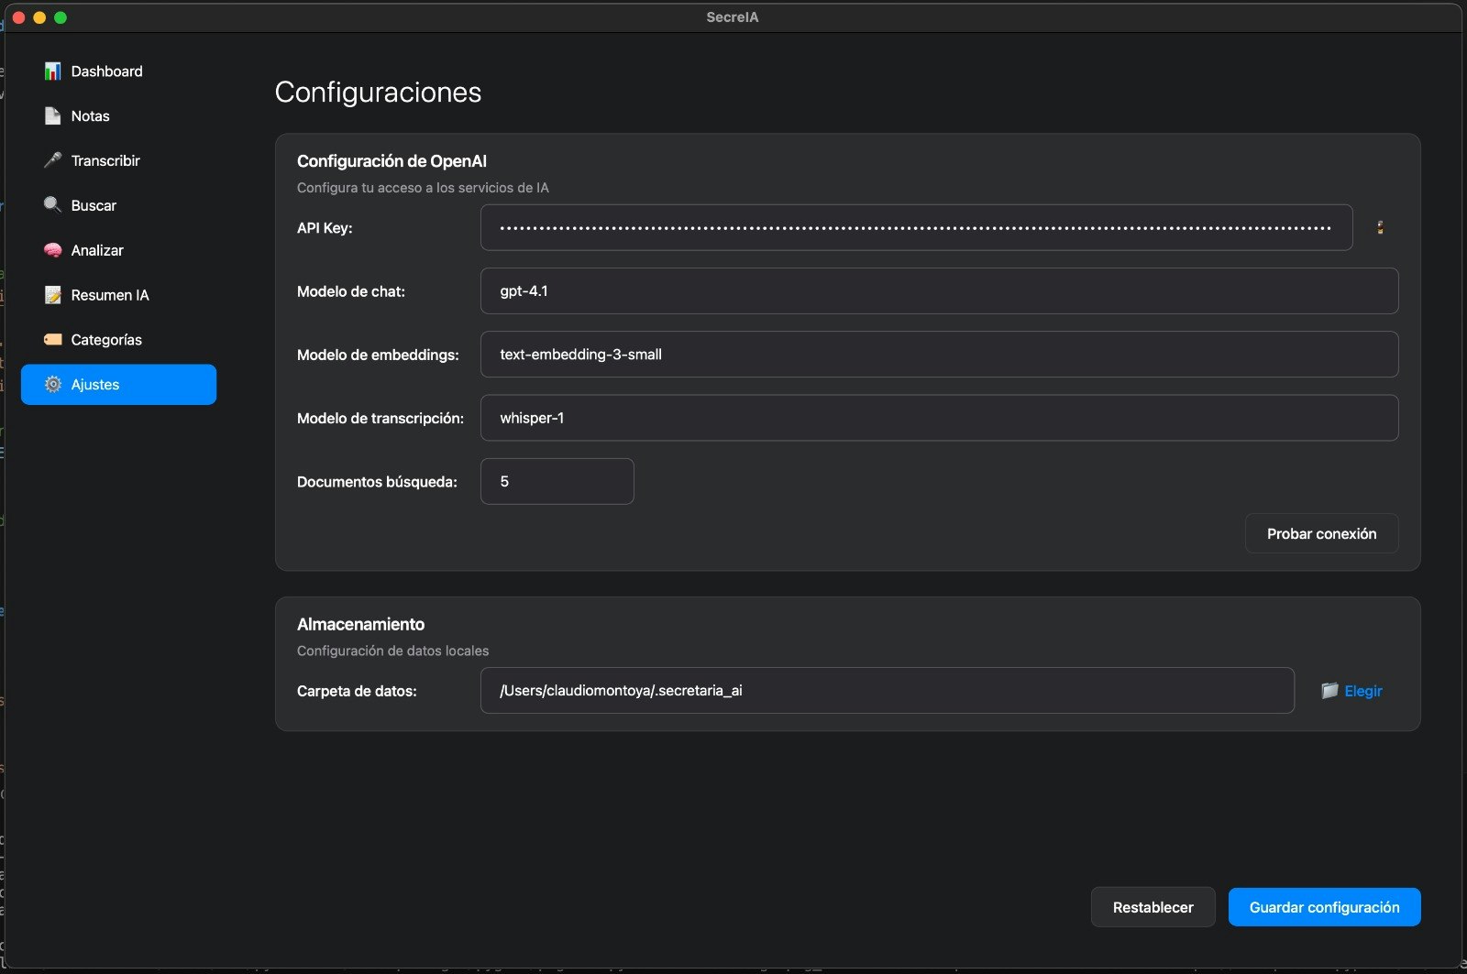Go to Resumen IA page
This screenshot has height=974, width=1467.
point(109,295)
